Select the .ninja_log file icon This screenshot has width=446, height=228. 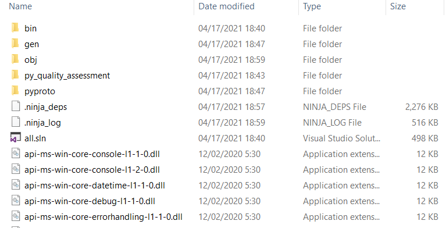coord(16,122)
